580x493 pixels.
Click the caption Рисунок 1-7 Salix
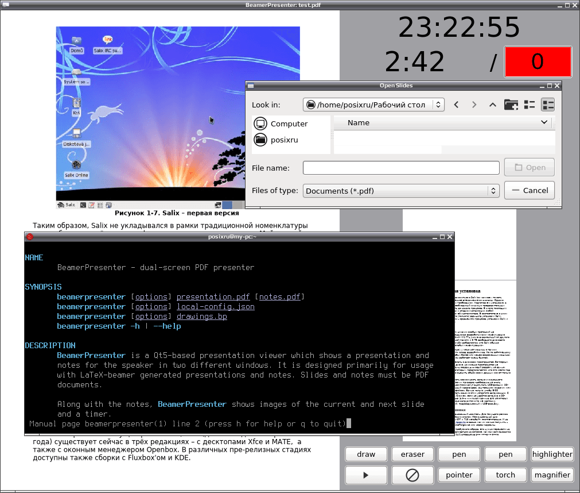pyautogui.click(x=177, y=213)
